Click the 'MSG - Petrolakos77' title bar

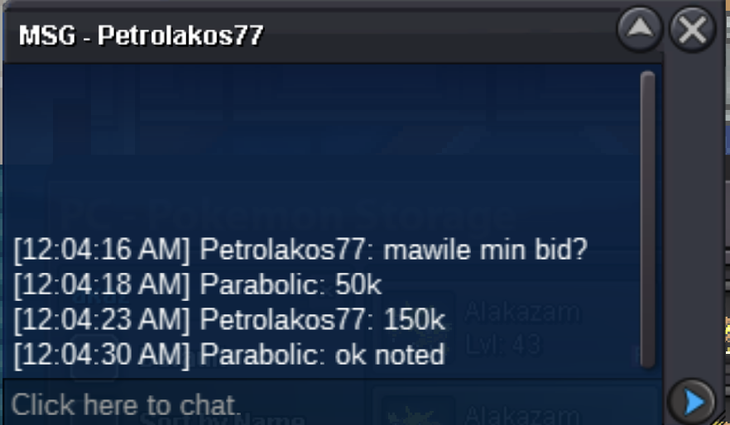310,36
